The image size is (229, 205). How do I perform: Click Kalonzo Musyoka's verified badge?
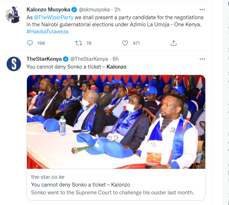pyautogui.click(x=75, y=10)
